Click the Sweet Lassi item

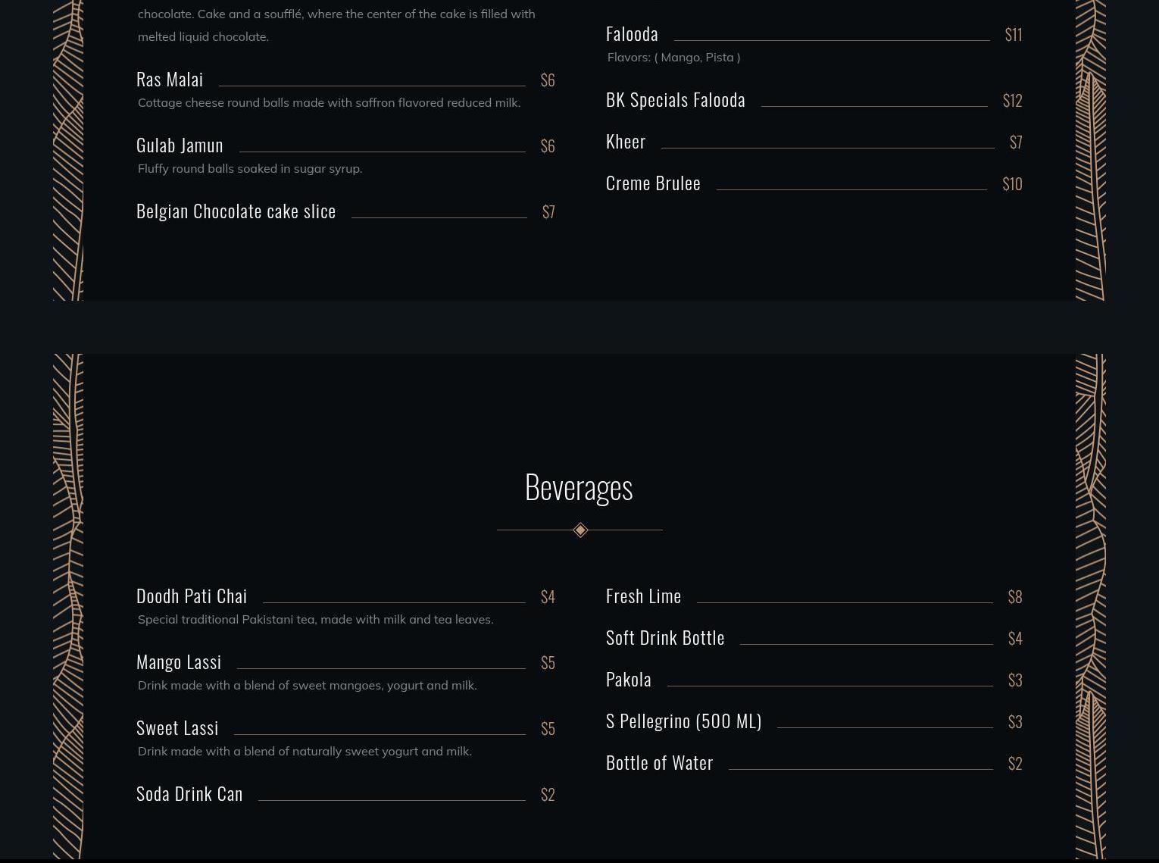tap(177, 728)
